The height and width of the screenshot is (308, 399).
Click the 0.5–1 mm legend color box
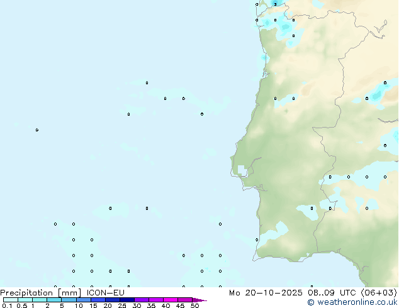(x=25, y=300)
